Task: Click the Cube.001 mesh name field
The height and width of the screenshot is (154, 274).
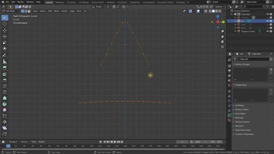Action: pos(254,59)
